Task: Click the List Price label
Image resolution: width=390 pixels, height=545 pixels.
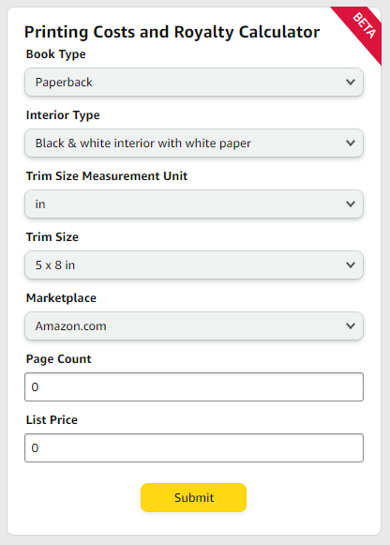Action: (52, 420)
